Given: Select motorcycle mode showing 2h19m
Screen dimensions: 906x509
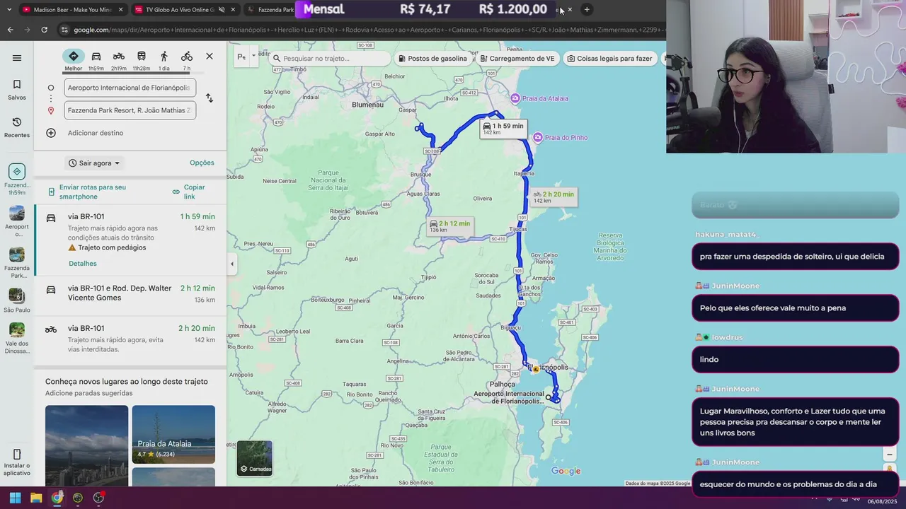Looking at the screenshot, I should (119, 60).
